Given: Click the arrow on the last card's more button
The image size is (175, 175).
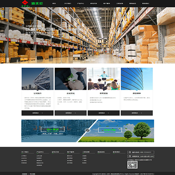Looking at the screenshot, I should tap(142, 113).
